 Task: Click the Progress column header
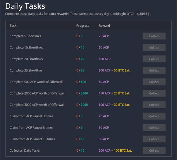(x=83, y=26)
